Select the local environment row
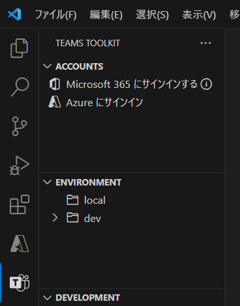Image resolution: width=240 pixels, height=306 pixels. click(132, 200)
